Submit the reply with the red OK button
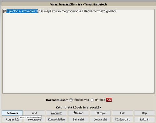 (x=109, y=100)
